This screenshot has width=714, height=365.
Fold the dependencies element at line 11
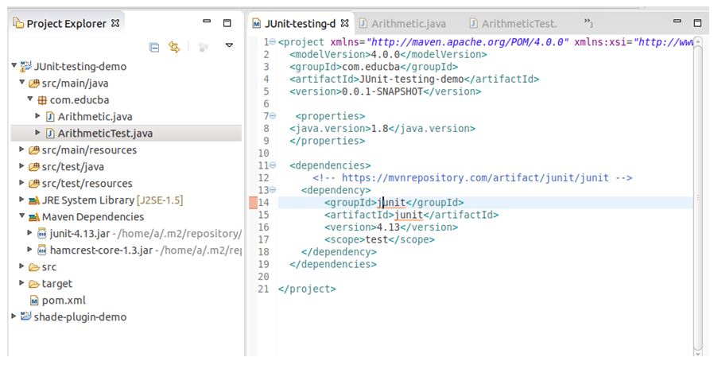272,165
